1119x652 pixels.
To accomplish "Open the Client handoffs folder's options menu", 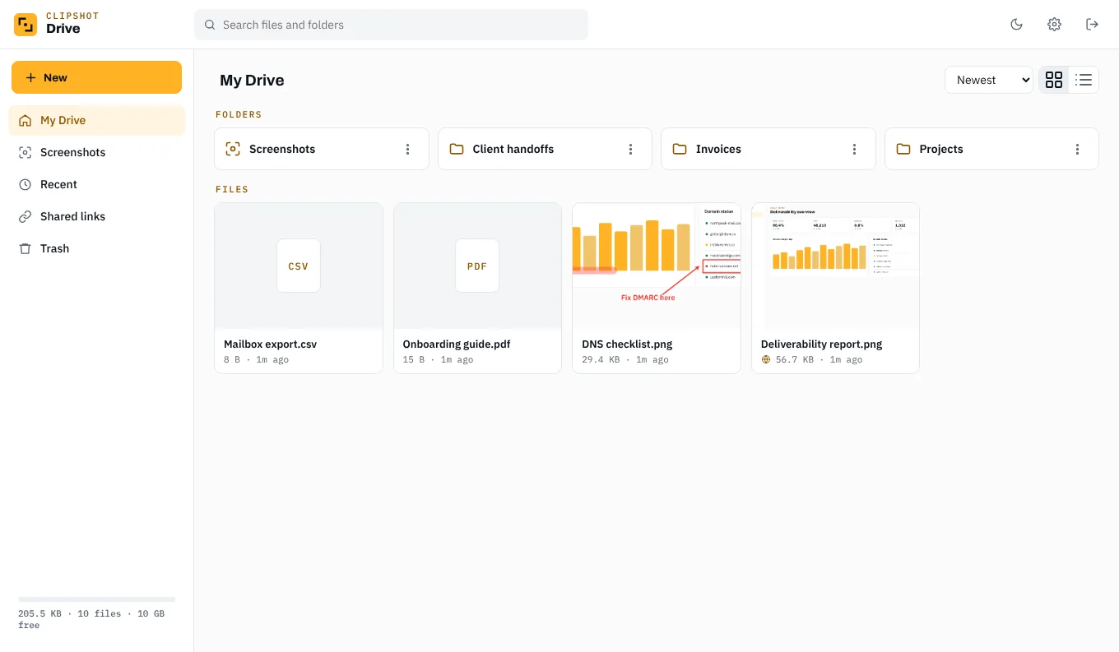I will point(631,149).
